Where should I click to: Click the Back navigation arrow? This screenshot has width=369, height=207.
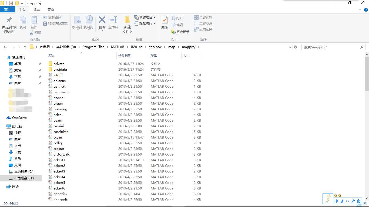tap(5, 47)
